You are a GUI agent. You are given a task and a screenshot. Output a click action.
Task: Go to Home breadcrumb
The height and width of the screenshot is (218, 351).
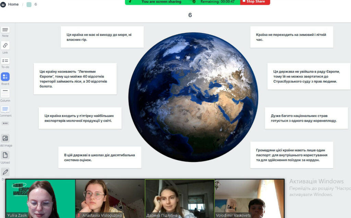[x=13, y=4]
